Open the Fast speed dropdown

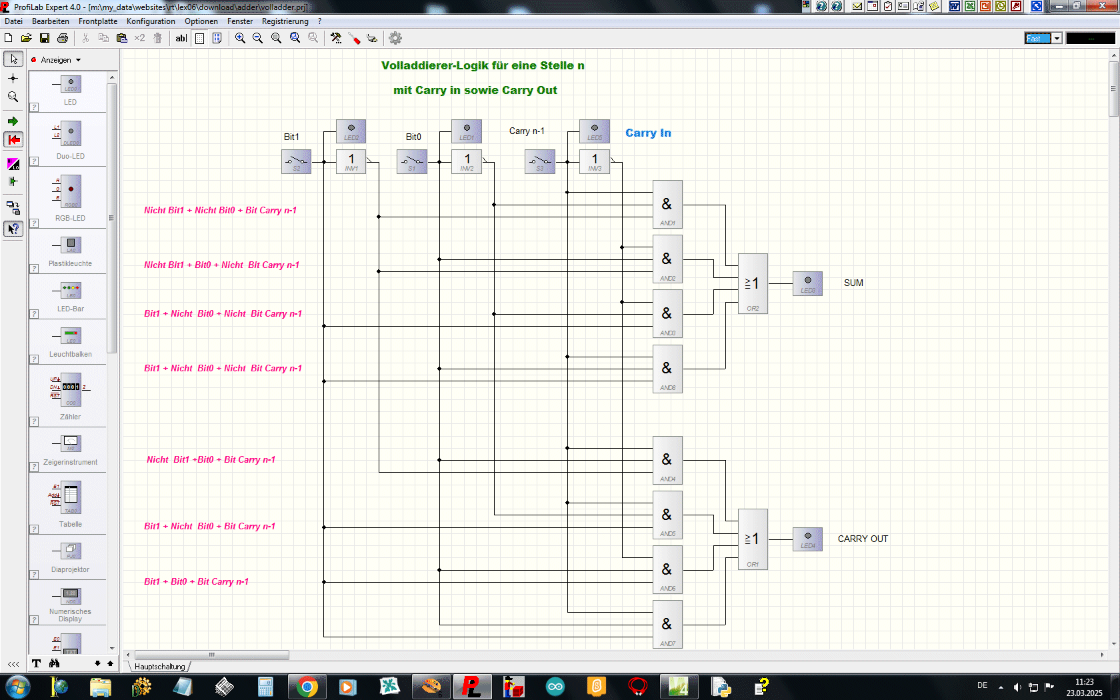tap(1057, 38)
